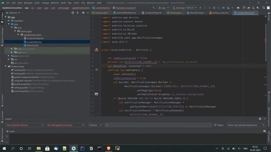Click the Windows taskbar search icon
The image size is (271, 152).
click(x=13, y=148)
